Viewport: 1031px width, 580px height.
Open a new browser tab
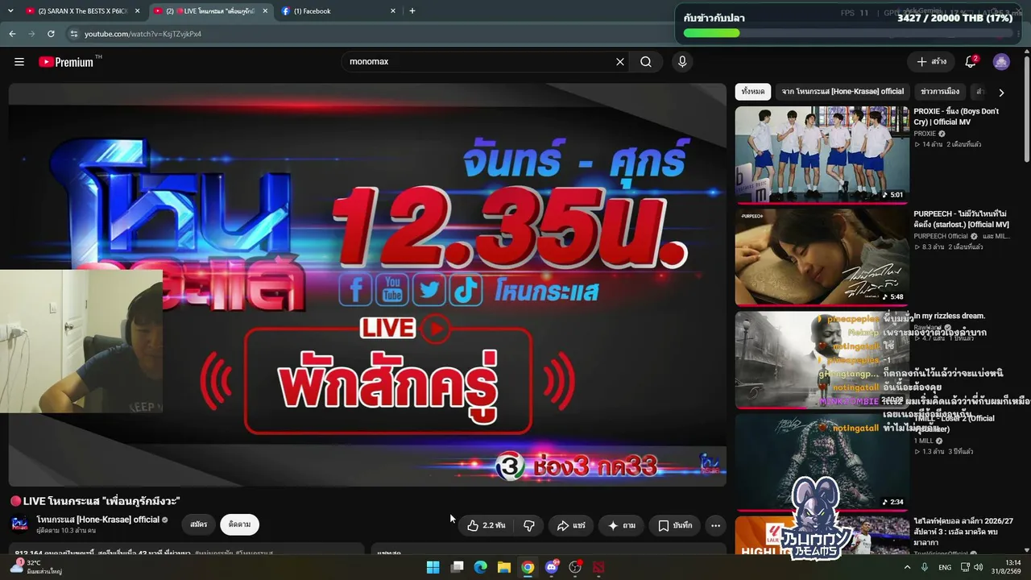[412, 11]
